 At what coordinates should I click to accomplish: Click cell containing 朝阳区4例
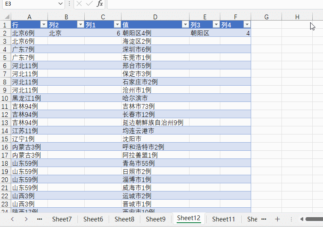(155, 33)
